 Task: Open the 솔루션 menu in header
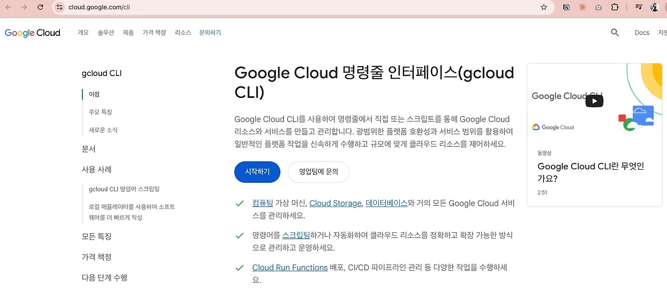coord(105,33)
